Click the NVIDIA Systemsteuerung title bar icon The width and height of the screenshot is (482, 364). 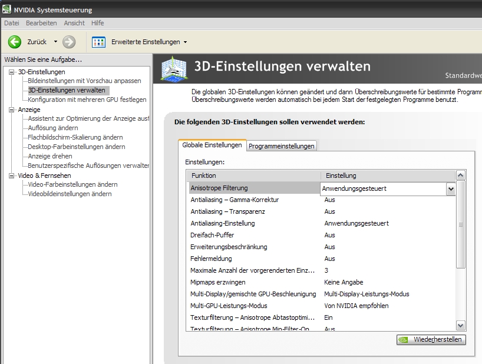tap(6, 9)
